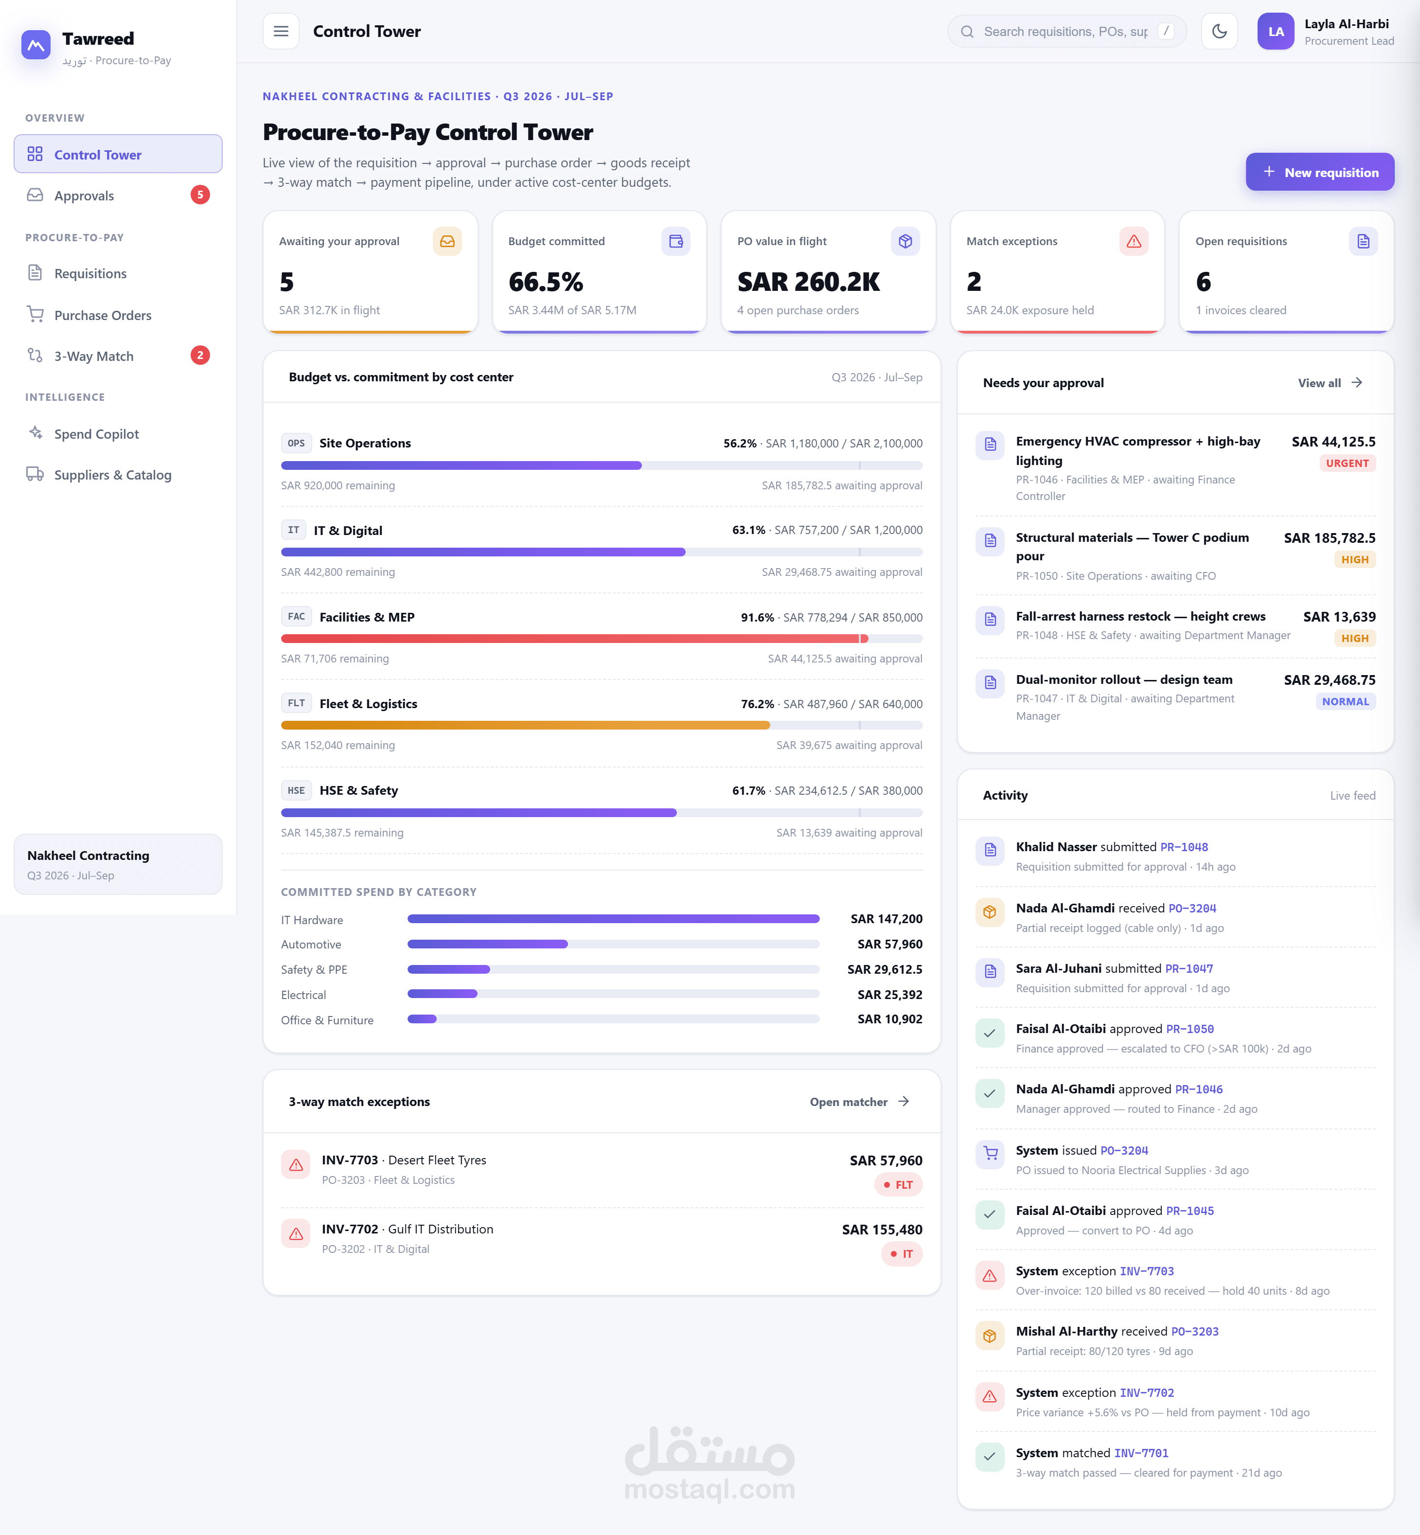The width and height of the screenshot is (1420, 1535).
Task: Click document icon for Khalid Nasser submitted
Action: 990,850
